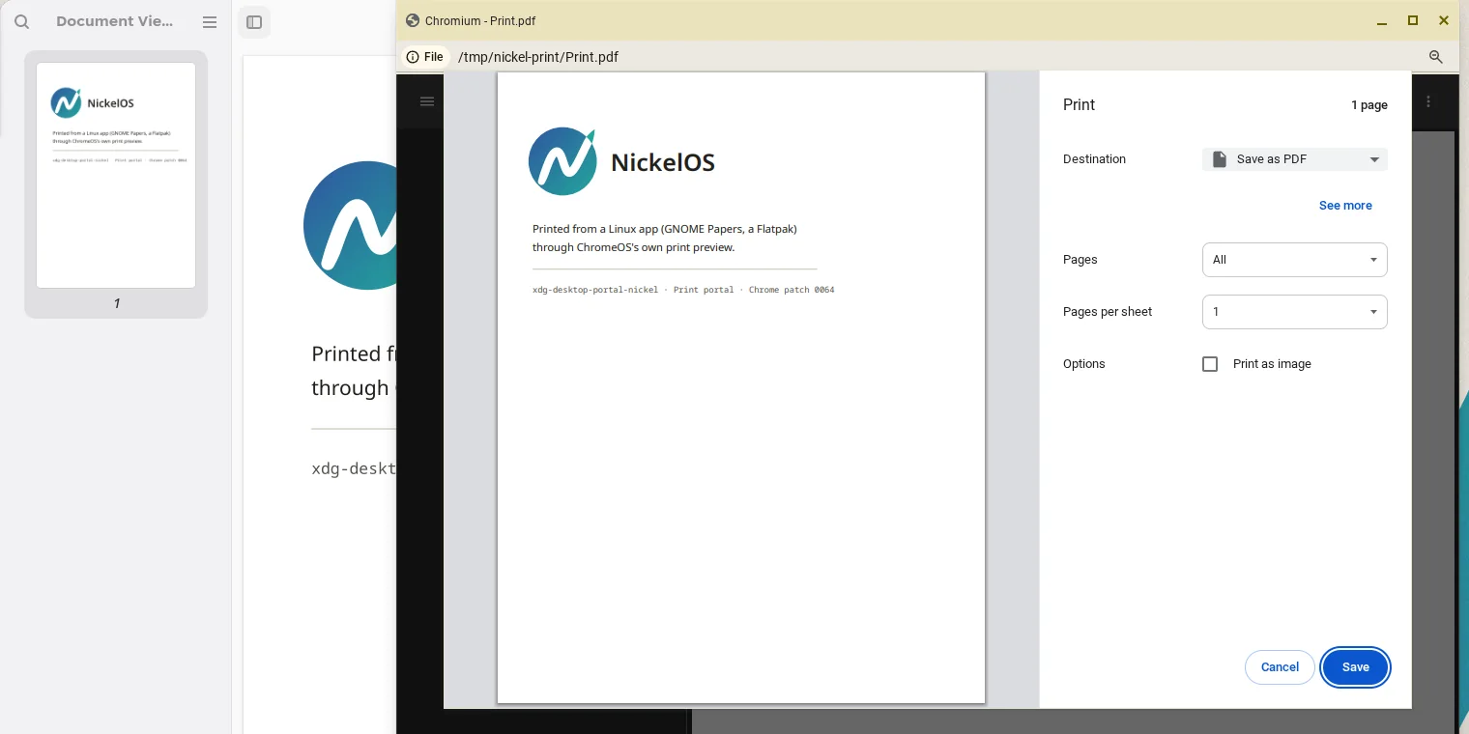Screen dimensions: 1469x734
Task: Open the PDF viewer sidebar menu icon
Action: tap(427, 101)
